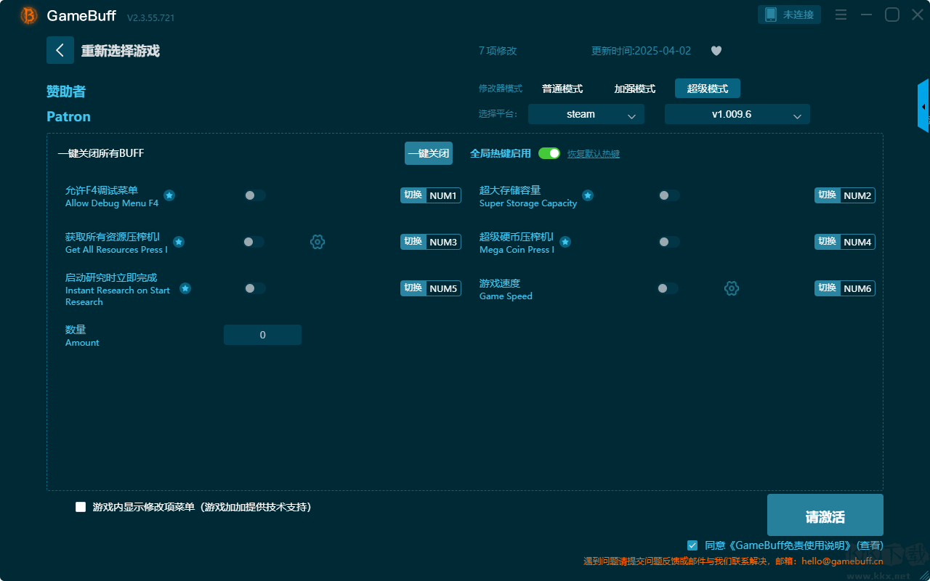Click 切换 button for NUM6 hotkey
This screenshot has height=581, width=930.
827,288
